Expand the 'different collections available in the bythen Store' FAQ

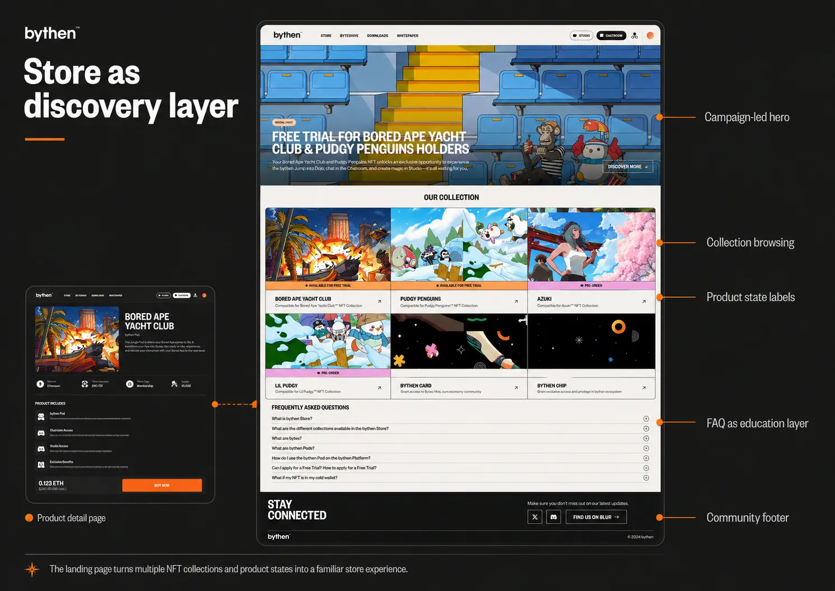[x=460, y=429]
